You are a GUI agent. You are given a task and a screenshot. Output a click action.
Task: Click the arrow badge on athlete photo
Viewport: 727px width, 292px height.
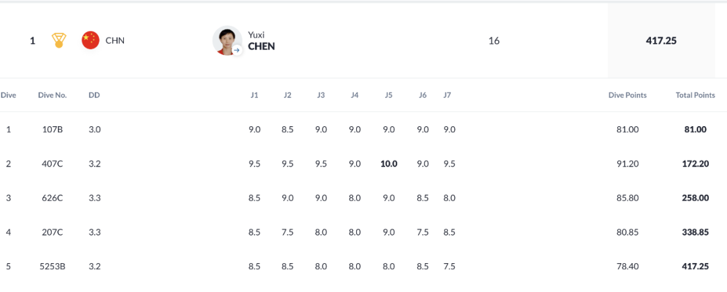(237, 50)
